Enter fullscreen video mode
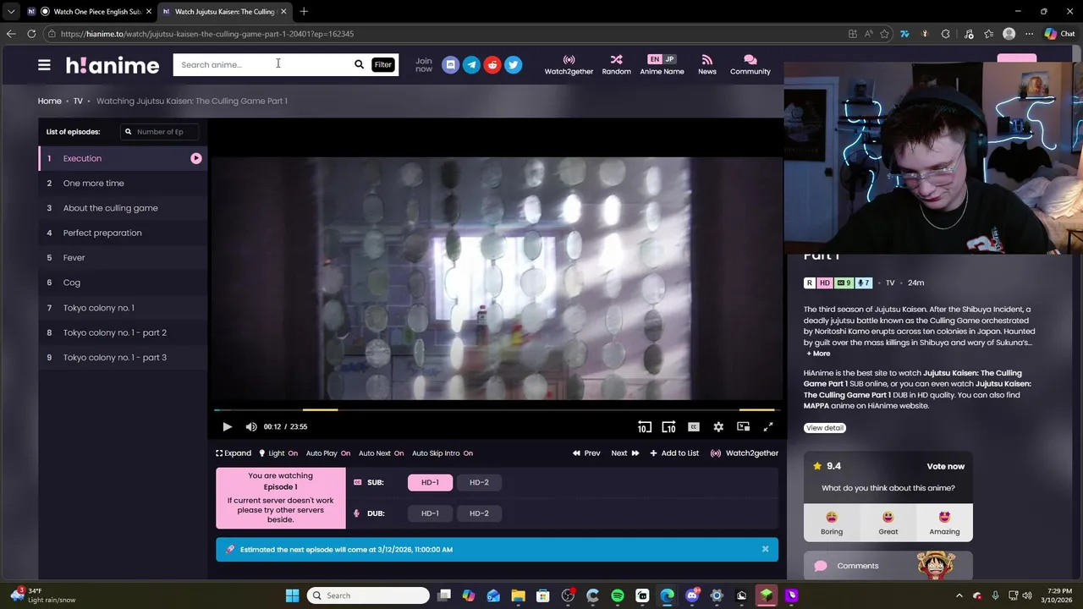 [x=768, y=427]
